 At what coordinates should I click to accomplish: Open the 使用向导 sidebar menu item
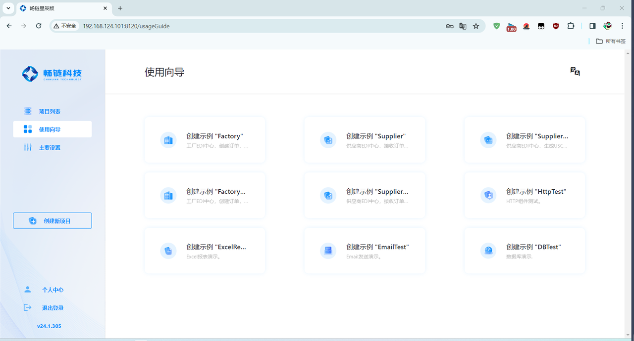[52, 129]
